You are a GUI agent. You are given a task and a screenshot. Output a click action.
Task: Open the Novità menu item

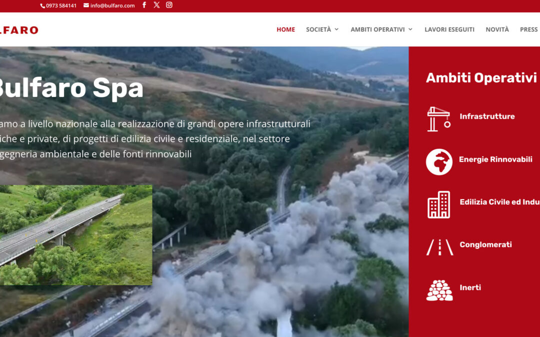coord(497,29)
